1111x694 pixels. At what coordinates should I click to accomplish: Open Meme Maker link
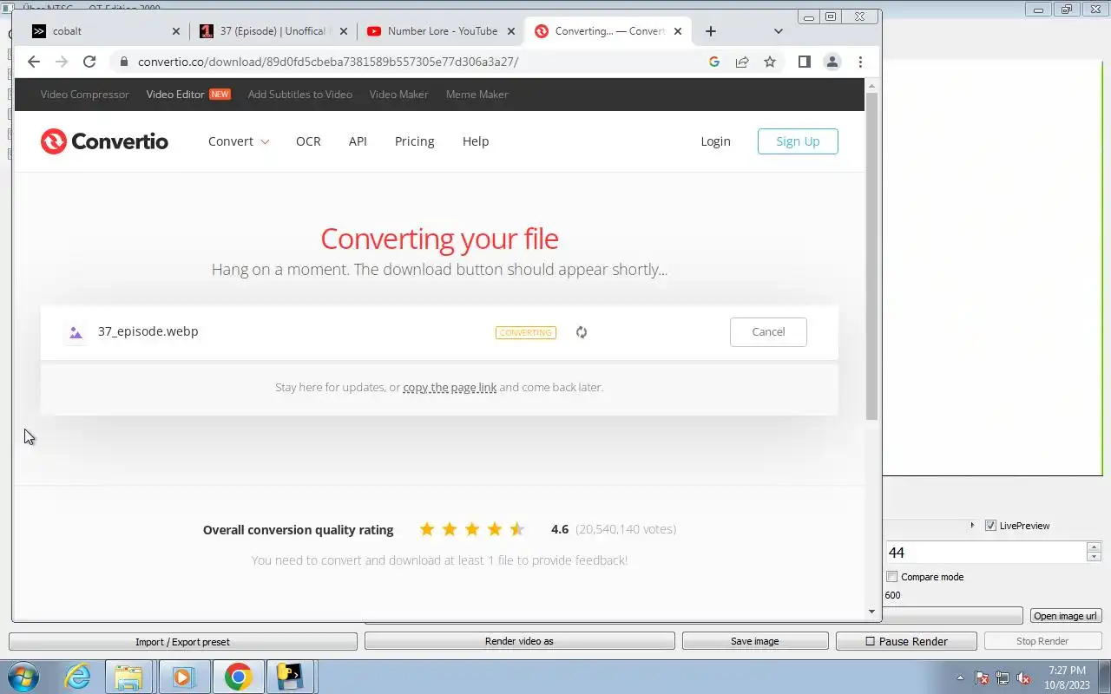pyautogui.click(x=477, y=95)
